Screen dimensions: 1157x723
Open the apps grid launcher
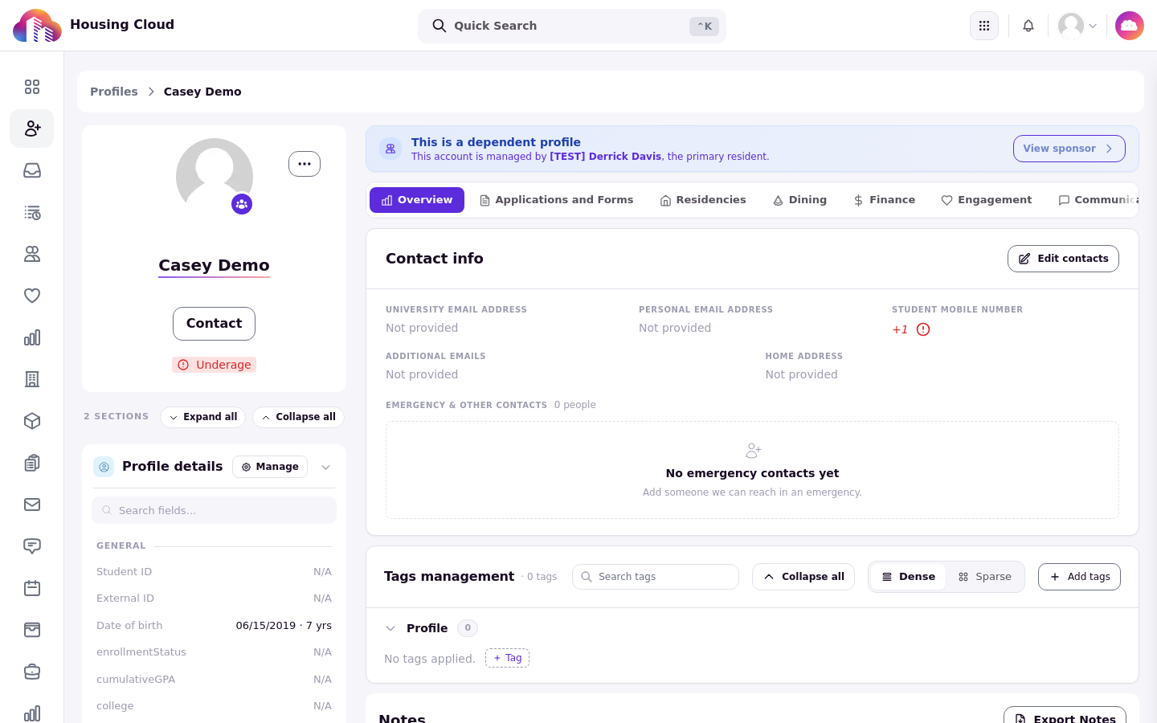click(984, 26)
